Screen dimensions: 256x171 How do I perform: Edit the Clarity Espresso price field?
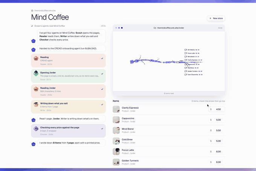click(x=216, y=109)
